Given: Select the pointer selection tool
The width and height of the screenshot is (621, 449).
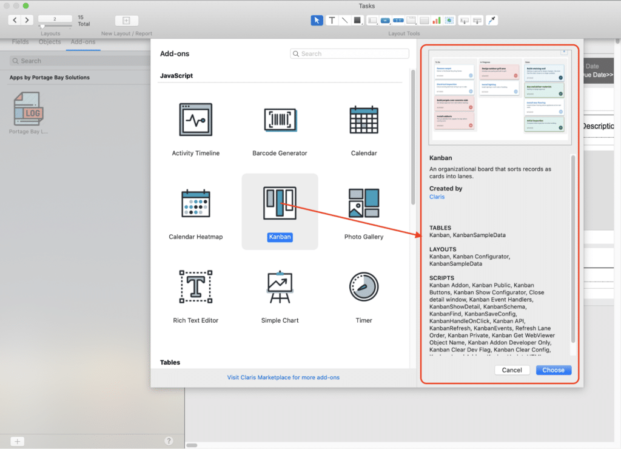Looking at the screenshot, I should click(x=317, y=20).
